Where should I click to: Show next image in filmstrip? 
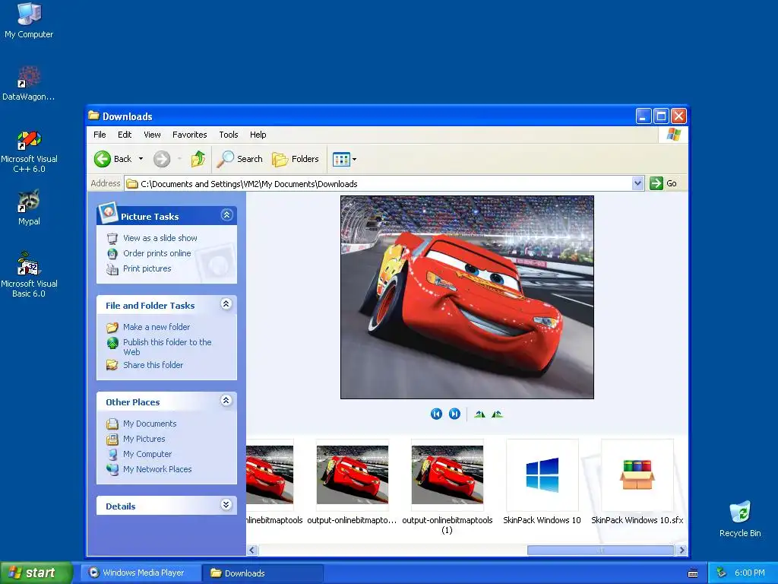pos(454,414)
